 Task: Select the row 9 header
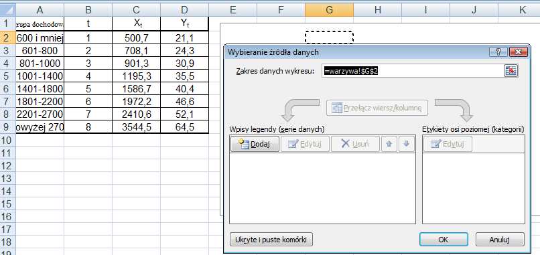pyautogui.click(x=7, y=127)
